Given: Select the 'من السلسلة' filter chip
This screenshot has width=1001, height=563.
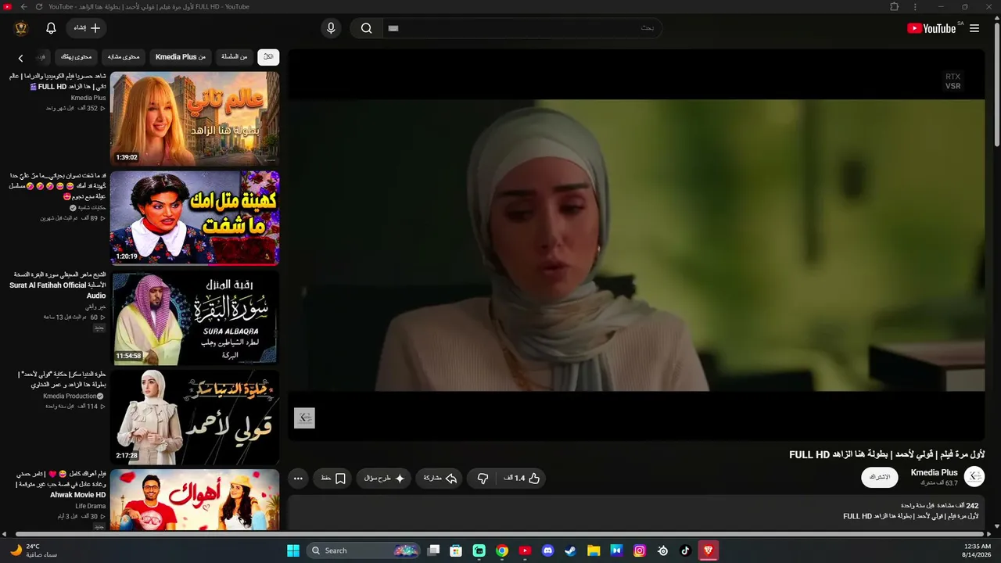Looking at the screenshot, I should click(x=234, y=56).
